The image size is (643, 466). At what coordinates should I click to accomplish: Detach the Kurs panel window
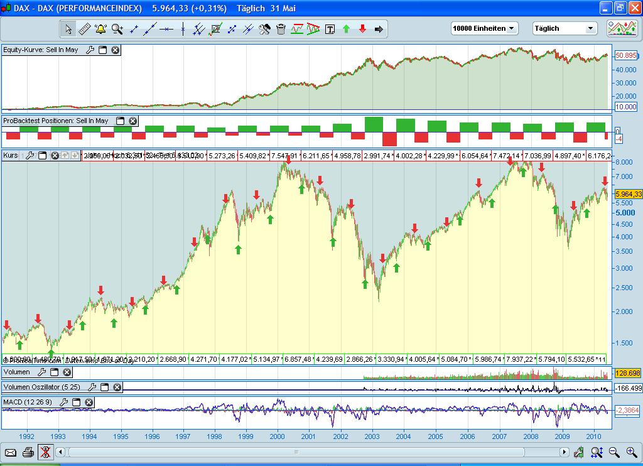pos(42,156)
